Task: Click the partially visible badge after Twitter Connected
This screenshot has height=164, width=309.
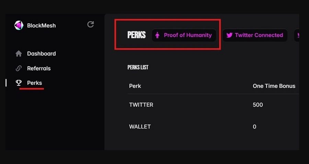Action: [297, 35]
